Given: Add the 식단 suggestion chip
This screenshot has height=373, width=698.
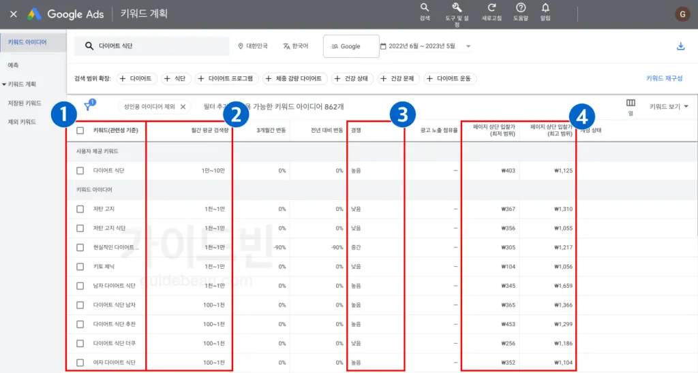Looking at the screenshot, I should (x=175, y=79).
